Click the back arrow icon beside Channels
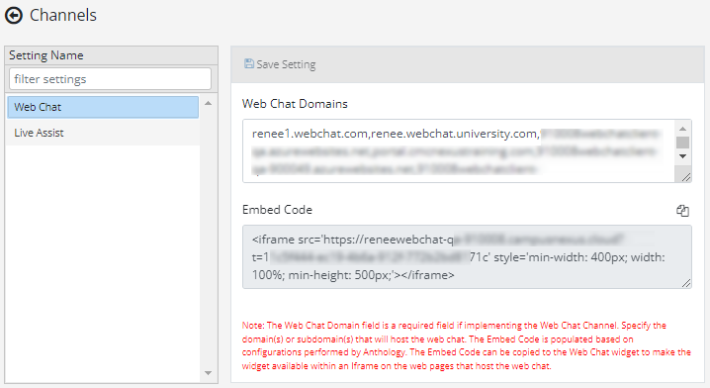Image resolution: width=710 pixels, height=388 pixels. click(14, 16)
